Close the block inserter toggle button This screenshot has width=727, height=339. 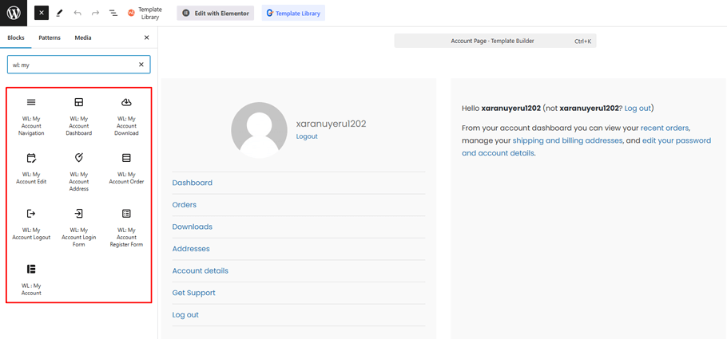pyautogui.click(x=42, y=13)
